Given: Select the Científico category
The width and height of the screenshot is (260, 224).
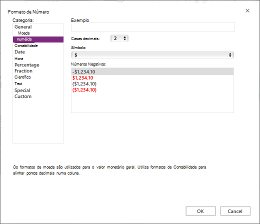Looking at the screenshot, I should point(22,77).
